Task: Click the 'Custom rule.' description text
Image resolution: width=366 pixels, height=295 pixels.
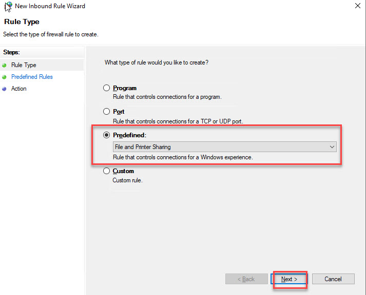Action: [x=127, y=180]
